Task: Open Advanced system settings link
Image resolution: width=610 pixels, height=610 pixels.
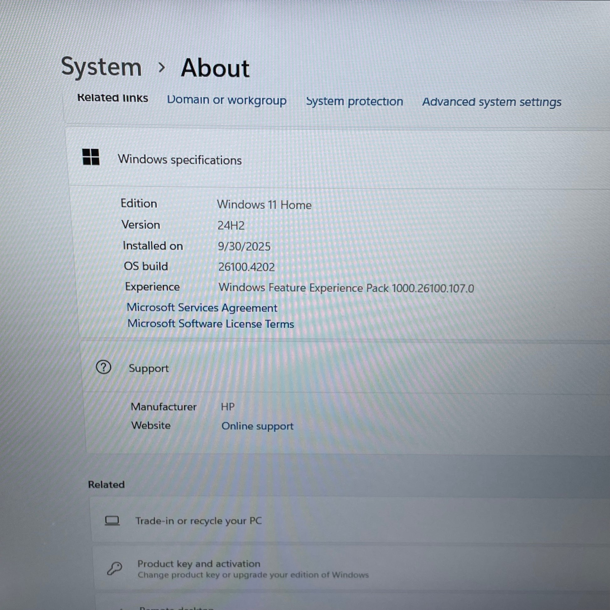Action: point(492,102)
